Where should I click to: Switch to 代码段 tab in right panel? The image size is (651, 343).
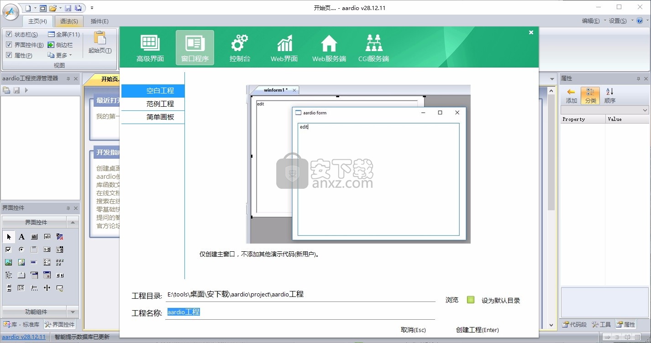[575, 324]
